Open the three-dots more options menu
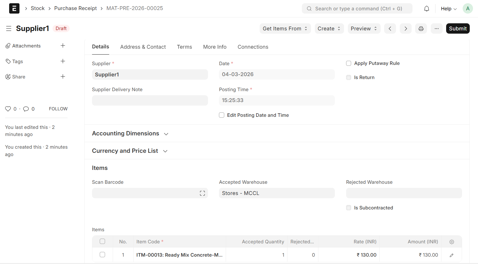This screenshot has width=478, height=264. [x=436, y=29]
